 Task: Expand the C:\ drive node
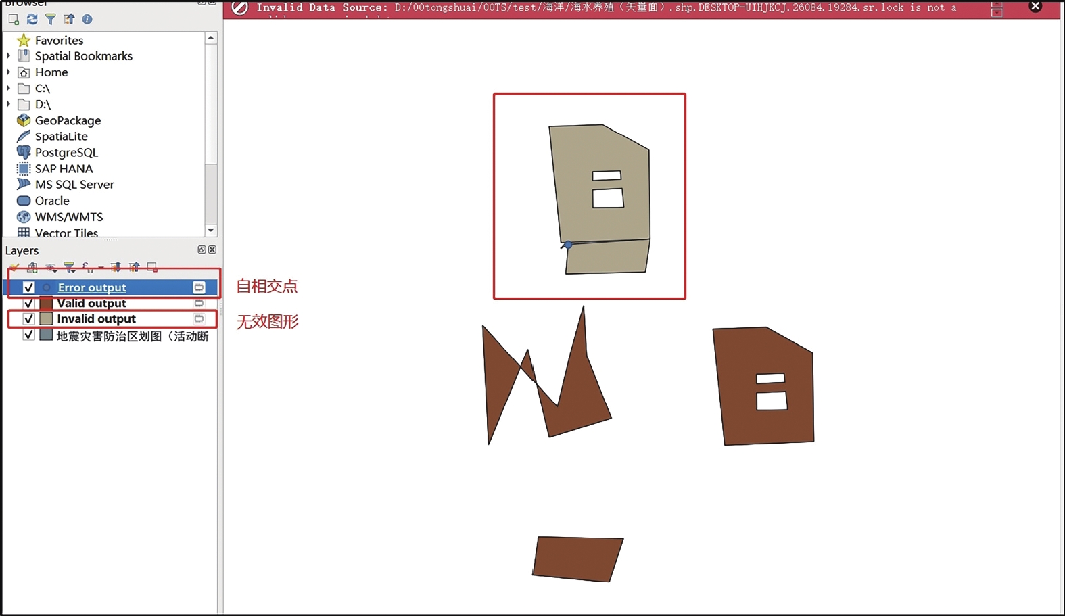point(9,89)
